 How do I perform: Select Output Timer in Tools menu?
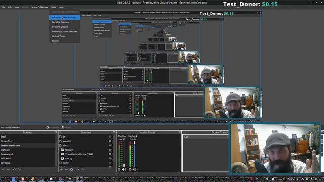click(x=65, y=36)
